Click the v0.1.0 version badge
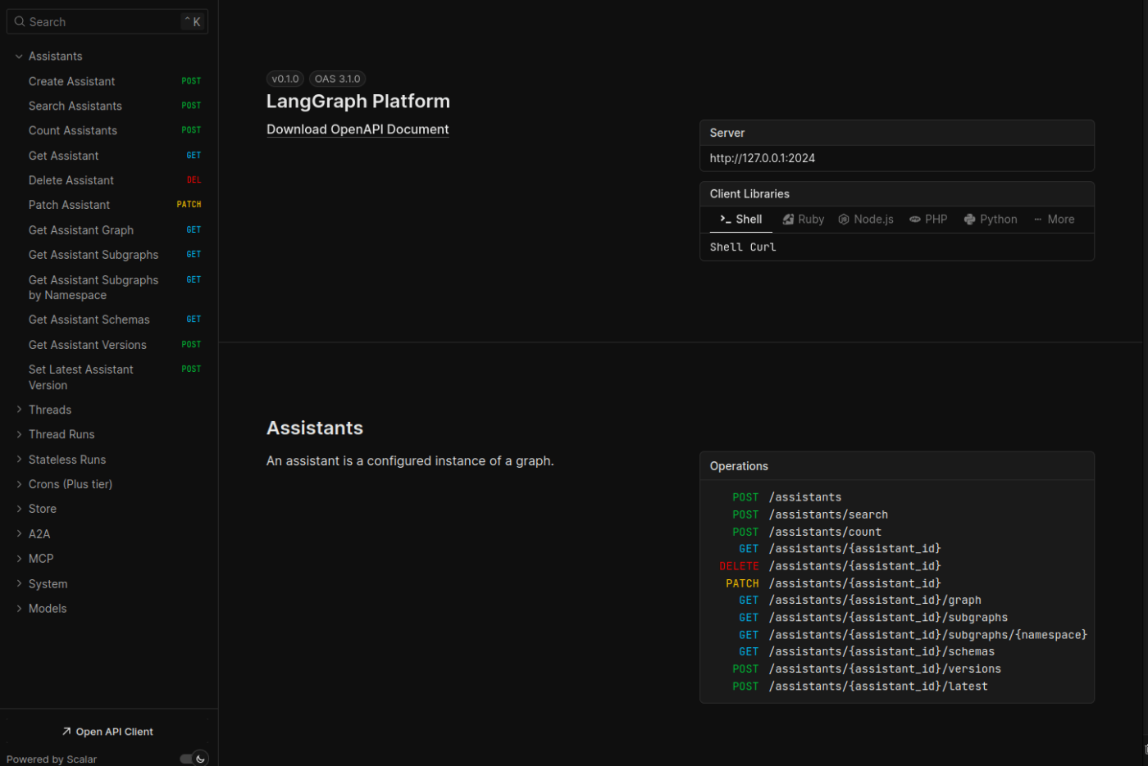Image resolution: width=1148 pixels, height=766 pixels. point(285,79)
